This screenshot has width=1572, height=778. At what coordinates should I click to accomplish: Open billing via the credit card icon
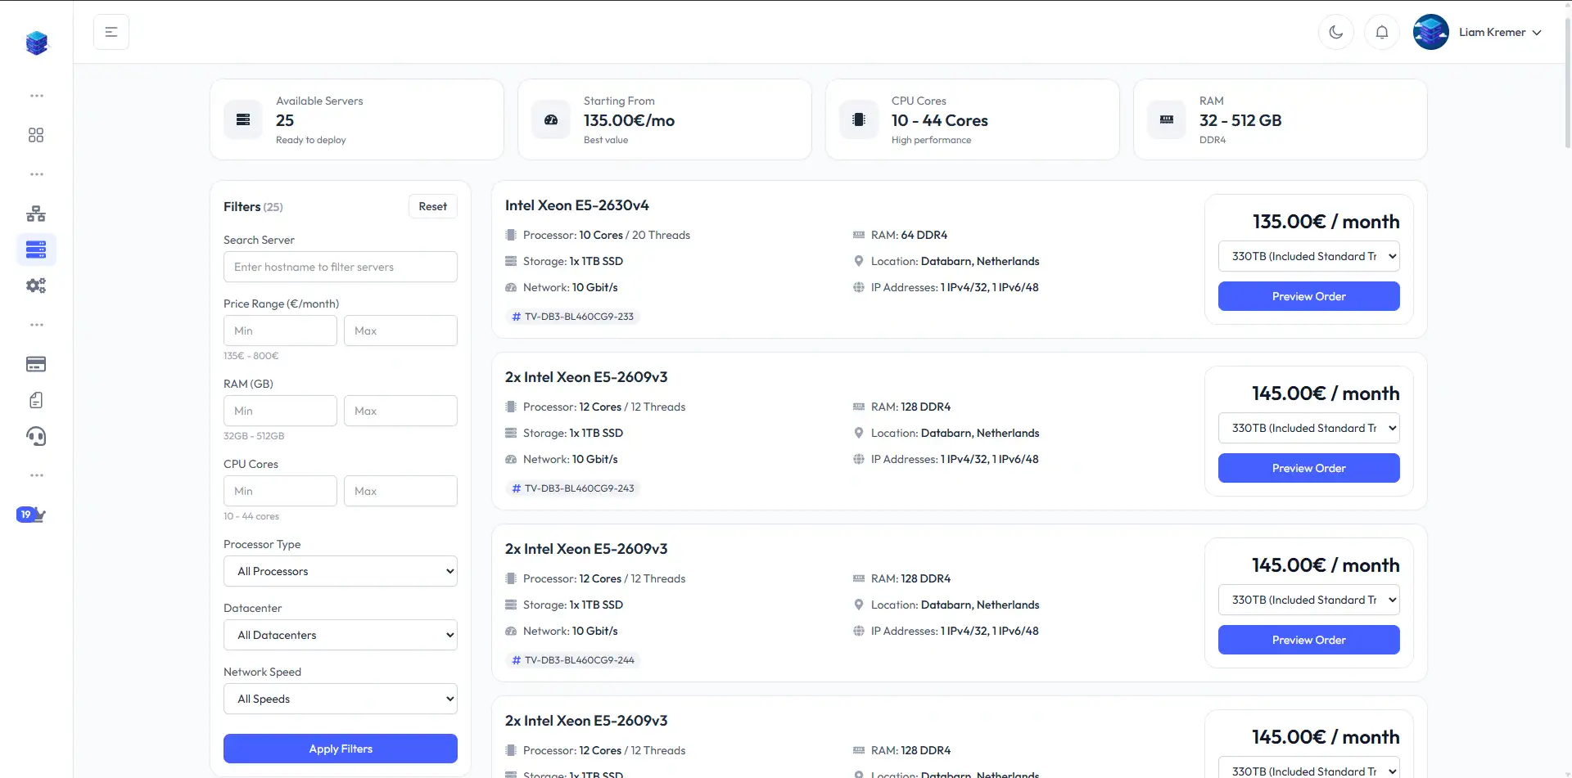(36, 364)
